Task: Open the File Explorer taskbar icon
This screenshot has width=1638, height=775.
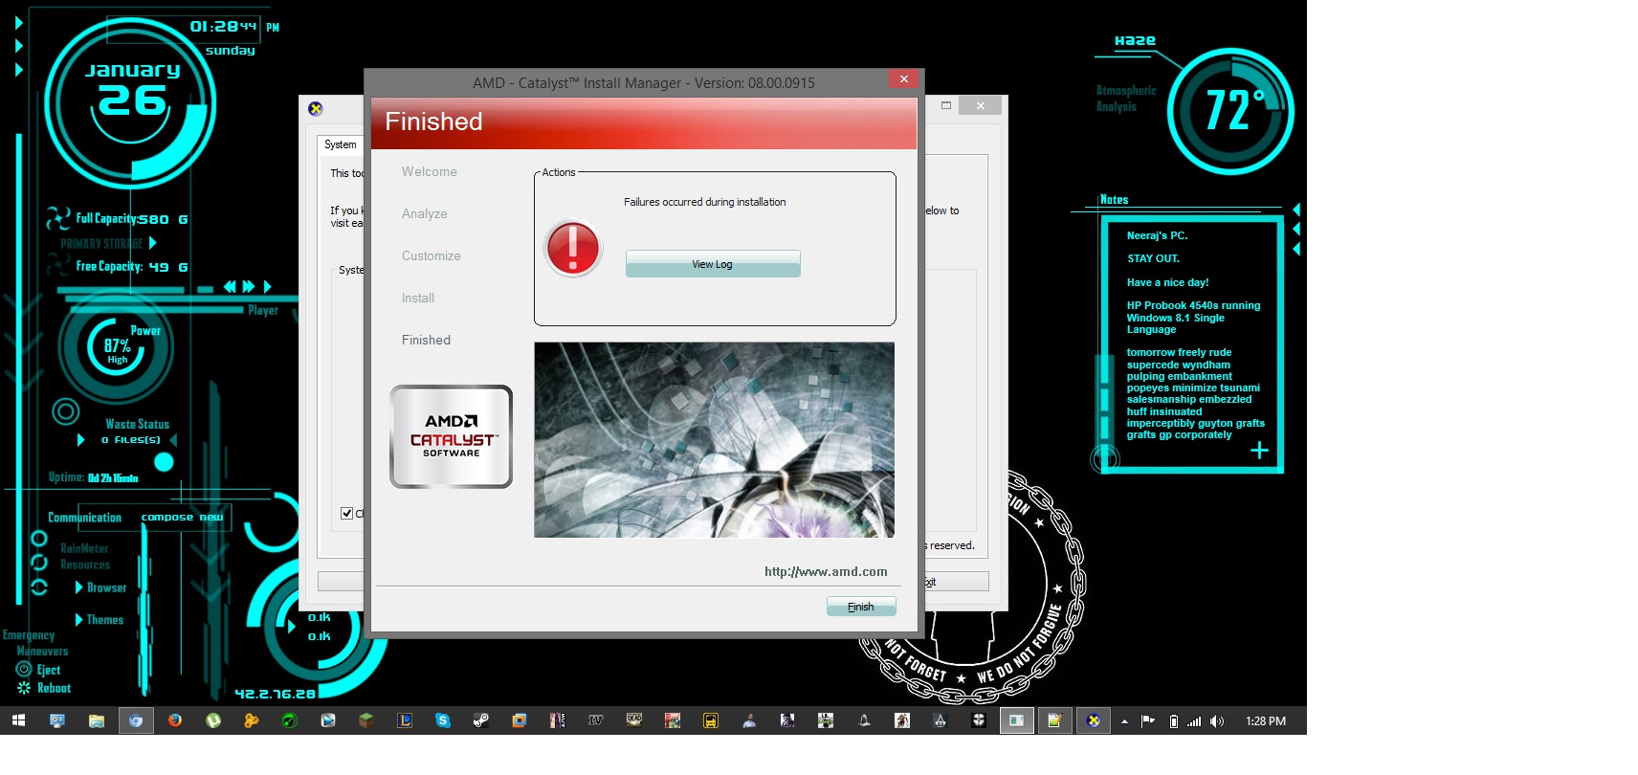Action: (96, 720)
